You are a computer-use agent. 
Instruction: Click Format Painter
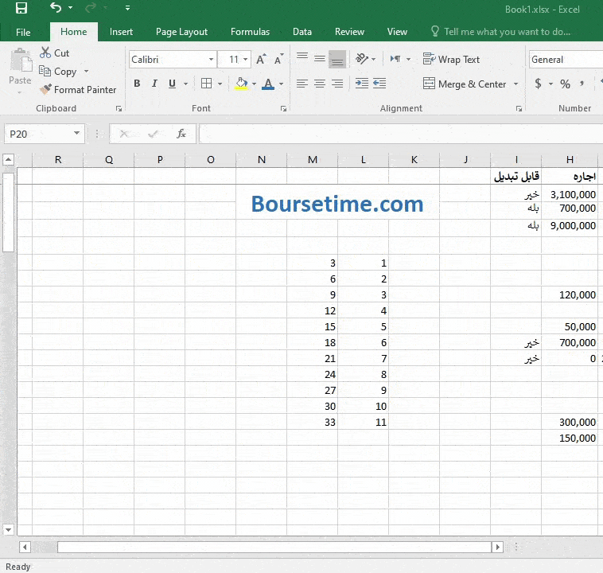(x=78, y=90)
